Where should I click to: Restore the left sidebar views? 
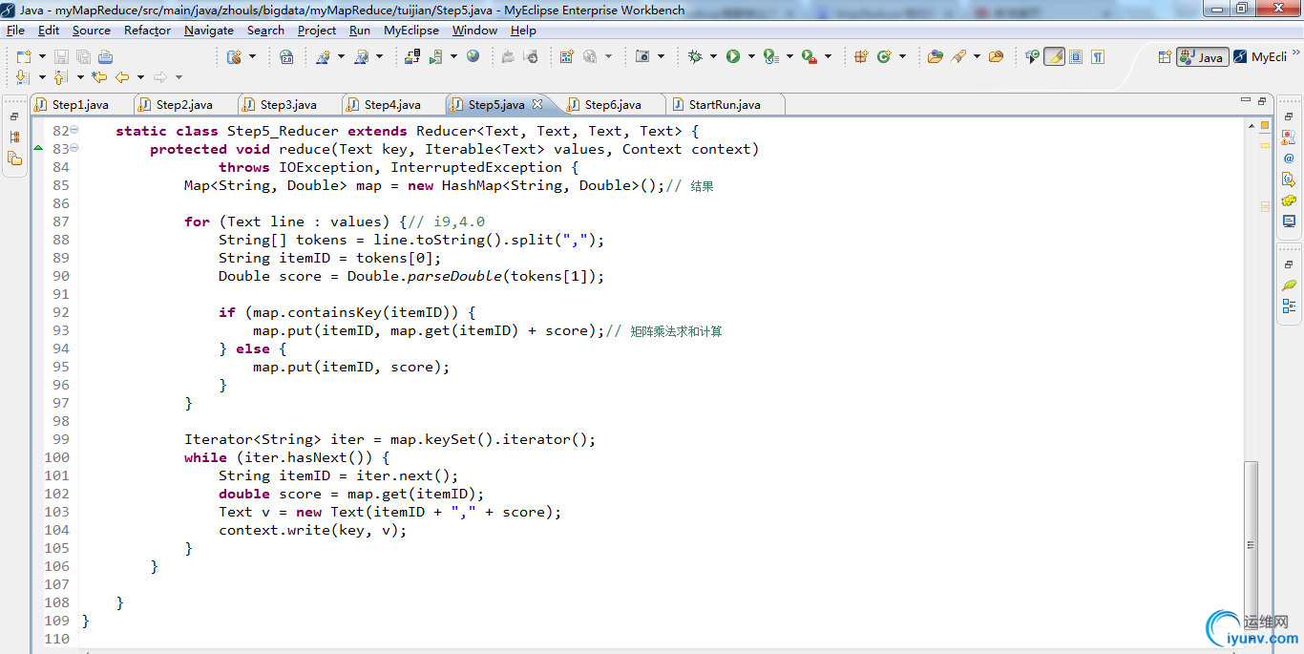14,116
